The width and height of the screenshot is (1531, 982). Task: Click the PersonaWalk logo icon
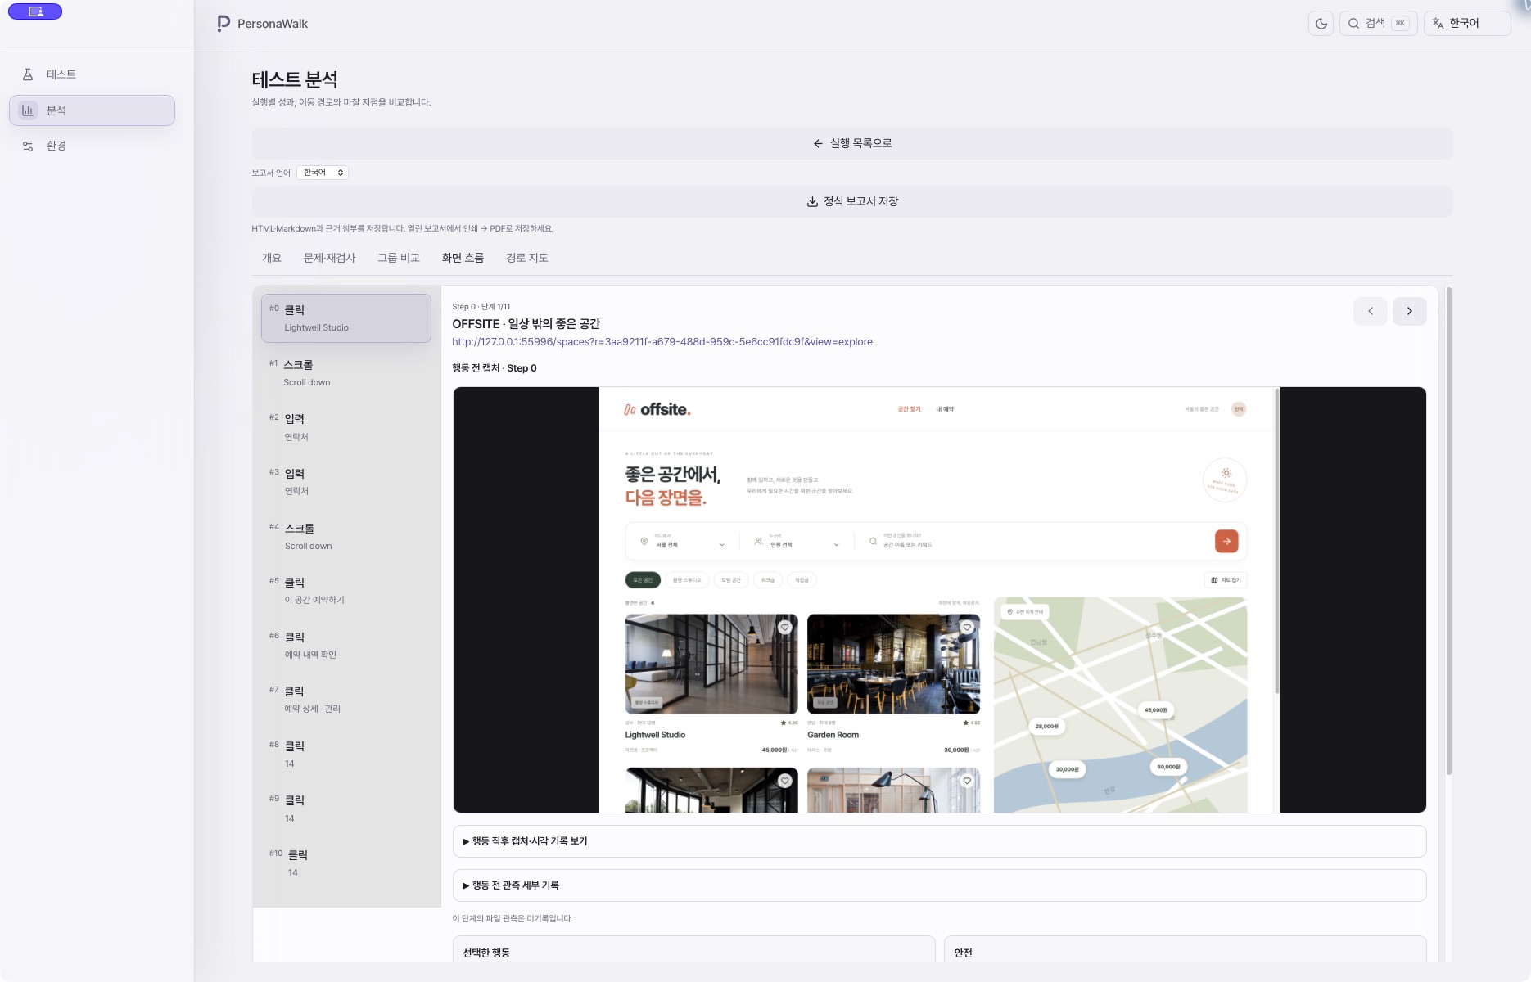[x=224, y=24]
